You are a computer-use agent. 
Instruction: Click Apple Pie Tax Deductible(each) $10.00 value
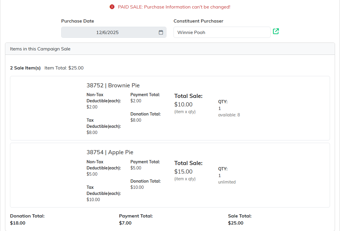pyautogui.click(x=93, y=200)
